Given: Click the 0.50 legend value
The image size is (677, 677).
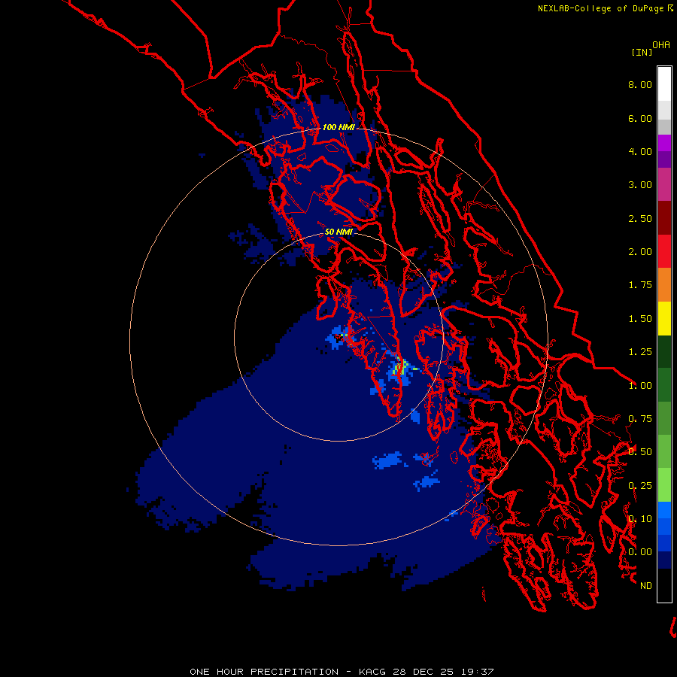Looking at the screenshot, I should (640, 452).
